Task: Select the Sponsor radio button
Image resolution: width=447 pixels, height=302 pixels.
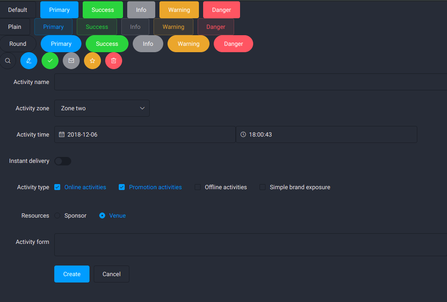Action: click(x=58, y=215)
